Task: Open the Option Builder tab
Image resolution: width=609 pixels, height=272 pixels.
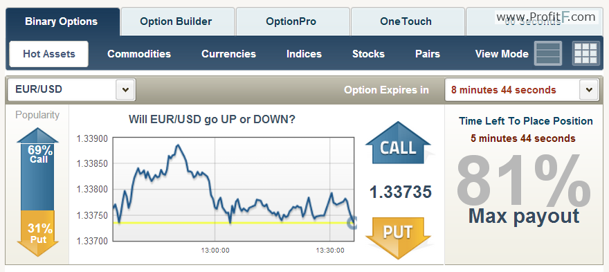Action: point(177,21)
